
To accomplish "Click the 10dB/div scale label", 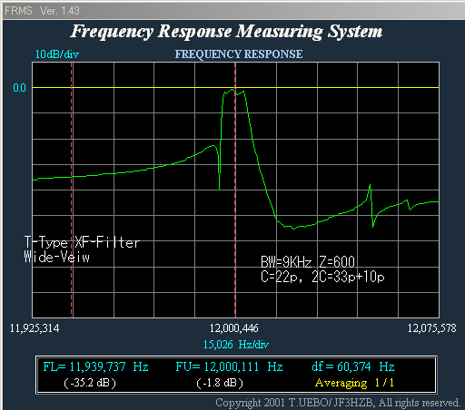I will click(x=57, y=54).
